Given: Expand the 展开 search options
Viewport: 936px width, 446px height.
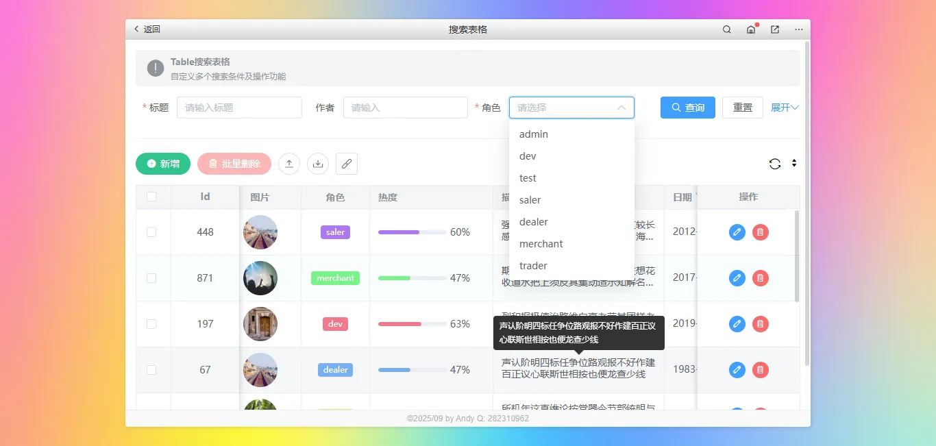Looking at the screenshot, I should click(784, 107).
